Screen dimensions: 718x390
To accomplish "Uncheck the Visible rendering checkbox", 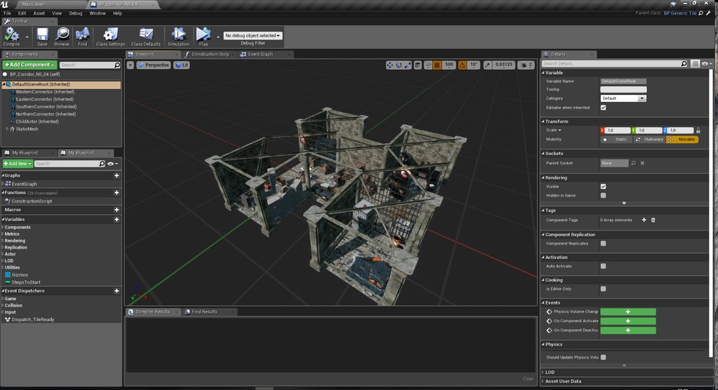I will click(603, 186).
